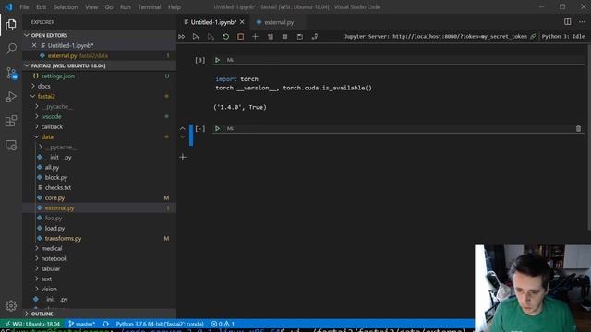
Task: Click the Python 3: Idle kernel status
Action: coord(563,37)
